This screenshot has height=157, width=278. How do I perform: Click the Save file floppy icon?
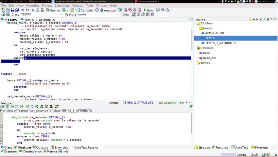[12, 10]
